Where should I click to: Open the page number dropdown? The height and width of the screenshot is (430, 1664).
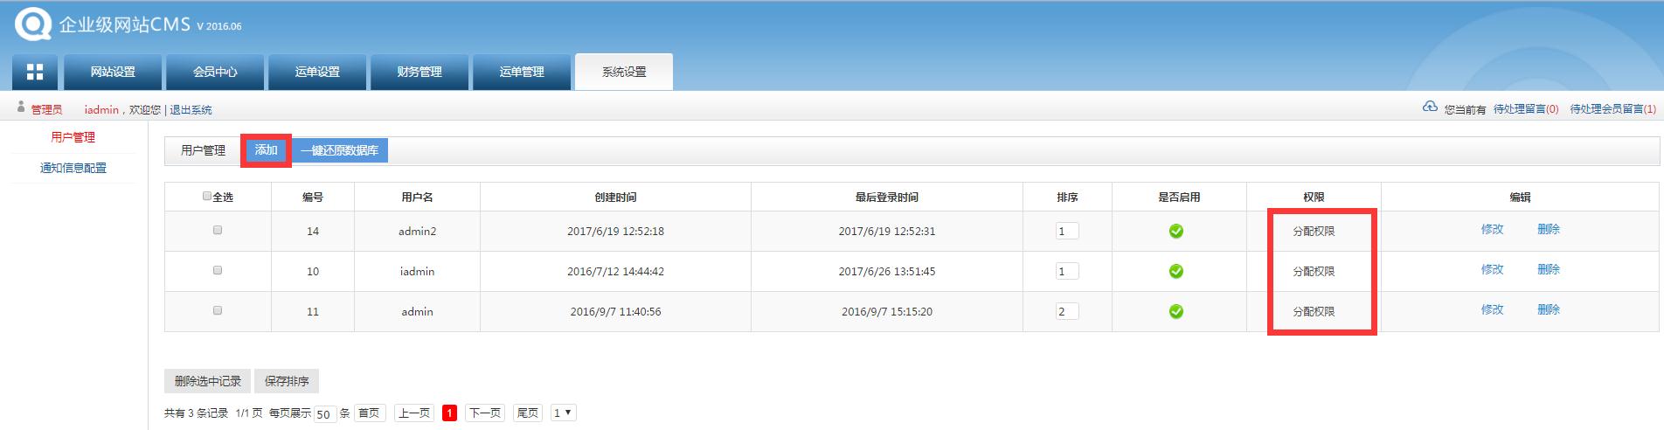click(x=563, y=413)
